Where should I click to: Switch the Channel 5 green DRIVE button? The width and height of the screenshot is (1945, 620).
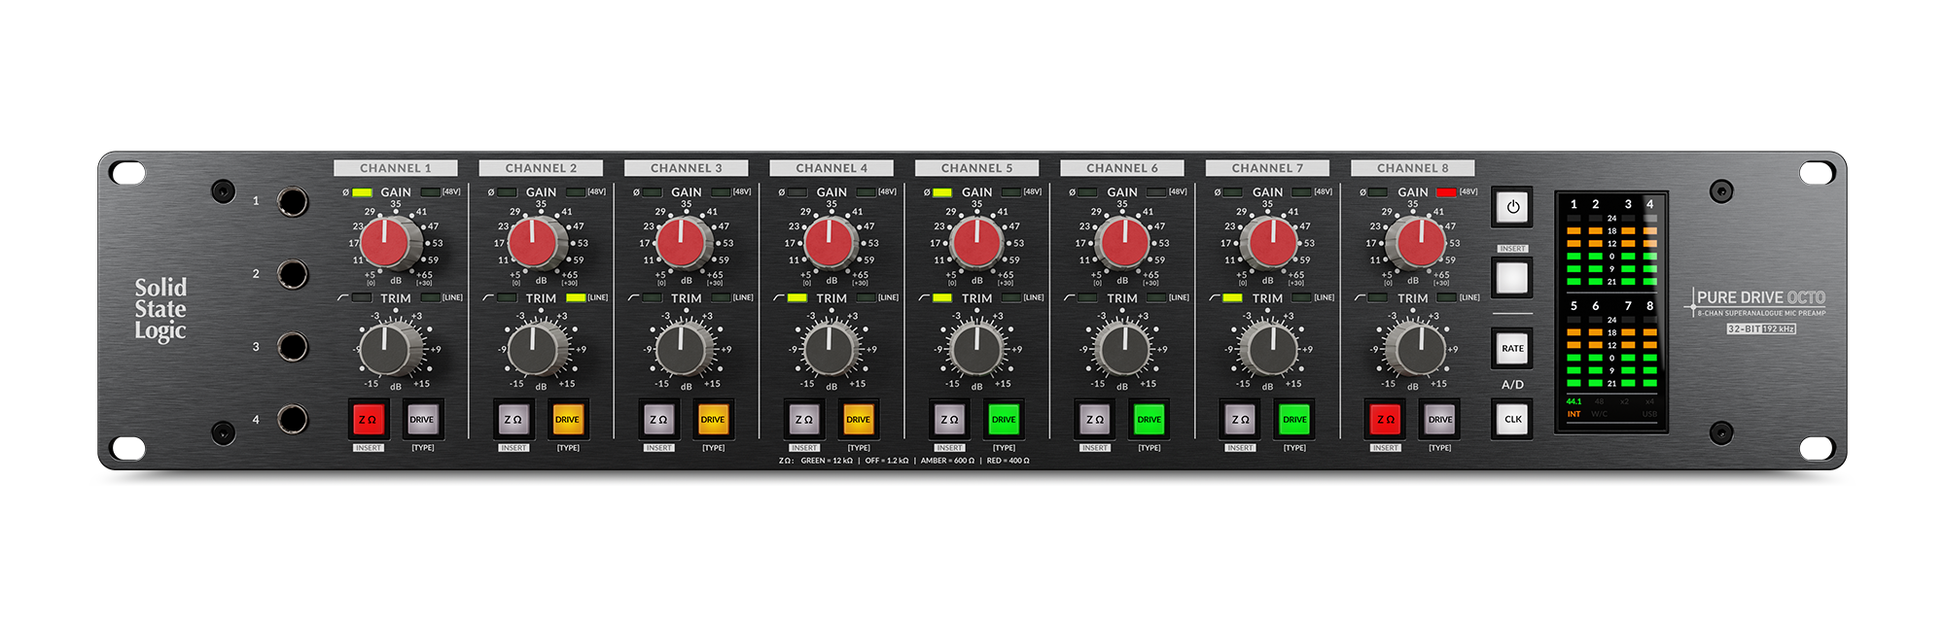[1004, 420]
